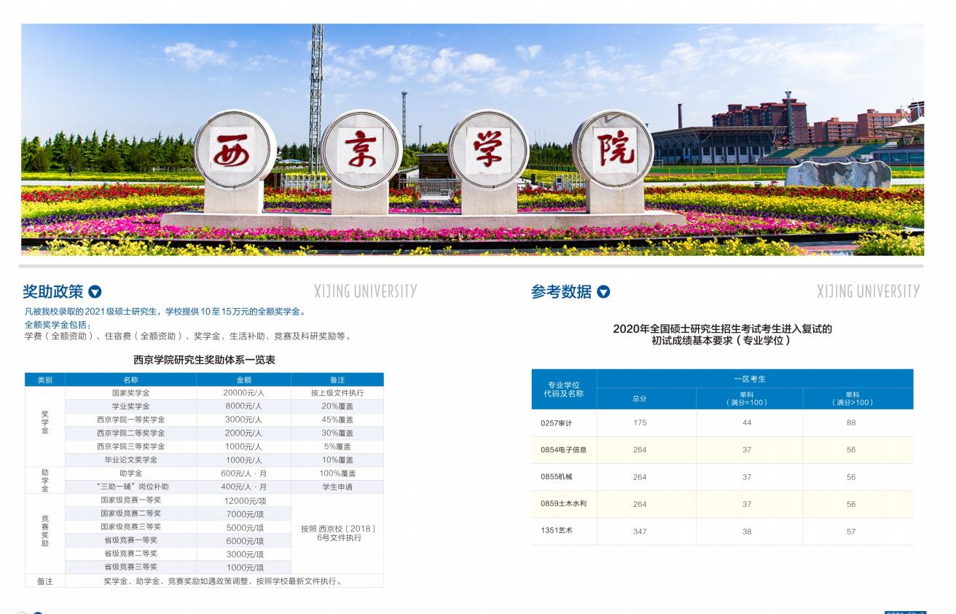956x614 pixels.
Task: Click the 学生申请 remark cell
Action: (337, 487)
